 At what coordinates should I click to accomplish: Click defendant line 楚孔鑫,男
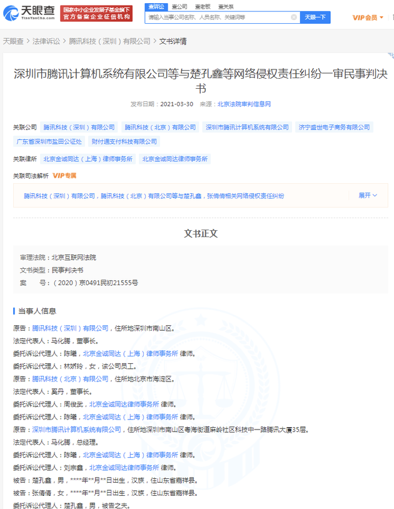coord(105,480)
